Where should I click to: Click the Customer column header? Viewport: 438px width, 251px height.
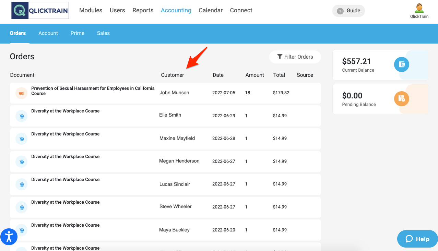173,75
